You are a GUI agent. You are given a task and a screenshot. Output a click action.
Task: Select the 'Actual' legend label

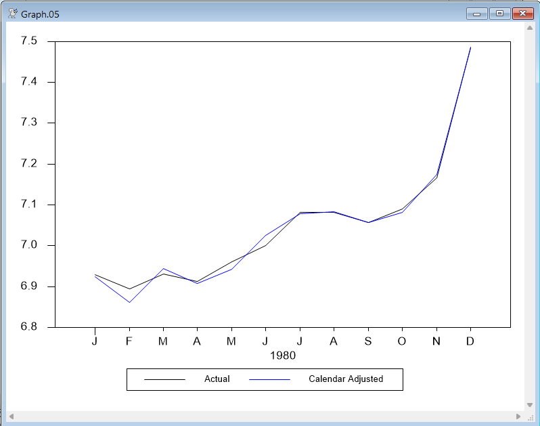[x=217, y=379]
